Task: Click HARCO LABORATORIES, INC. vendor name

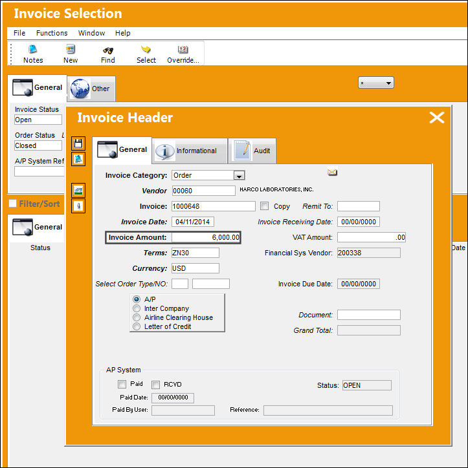Action: (x=276, y=189)
